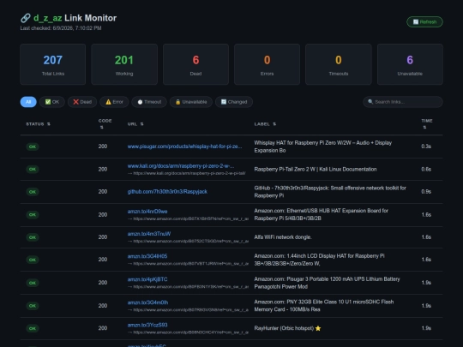Click the Last checked timestamp text
This screenshot has width=463, height=347.
coord(61,28)
